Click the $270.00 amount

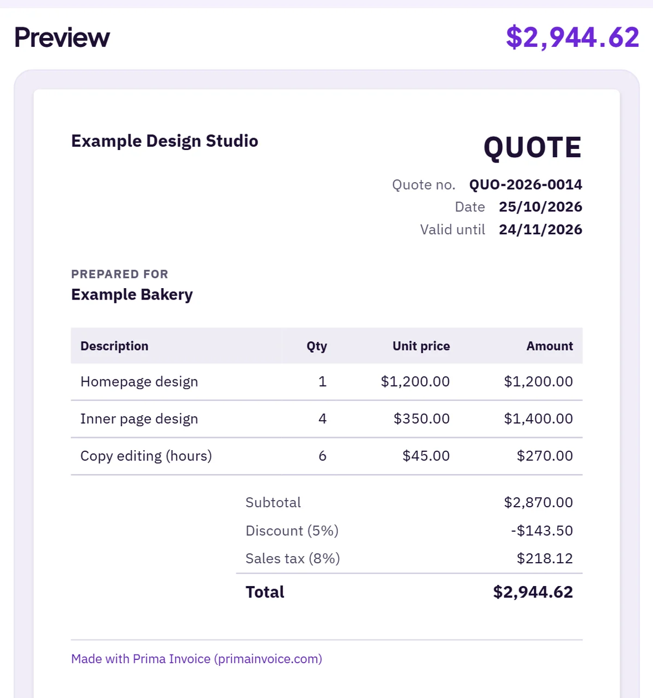coord(545,456)
